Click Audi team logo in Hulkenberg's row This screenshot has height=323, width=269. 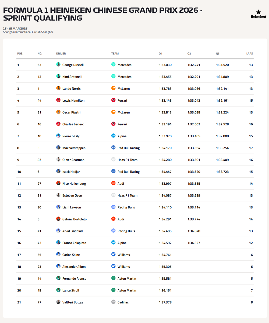point(114,183)
